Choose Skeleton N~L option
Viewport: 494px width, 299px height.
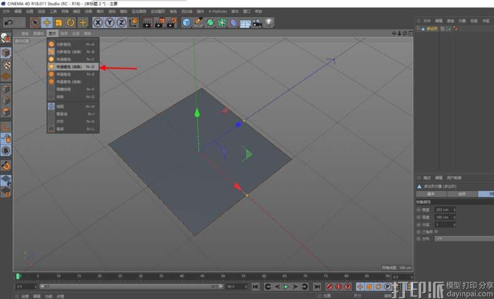click(x=73, y=129)
